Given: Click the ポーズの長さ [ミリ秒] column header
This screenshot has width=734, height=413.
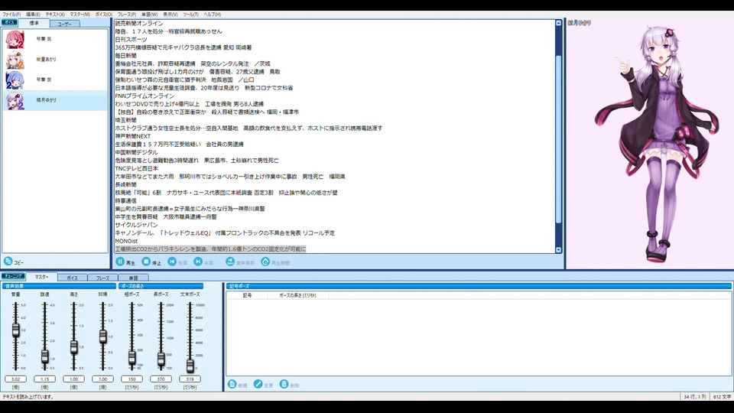Looking at the screenshot, I should click(x=297, y=295).
